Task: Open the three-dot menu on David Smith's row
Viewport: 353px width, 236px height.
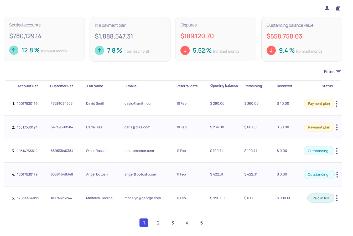Action: [337, 103]
